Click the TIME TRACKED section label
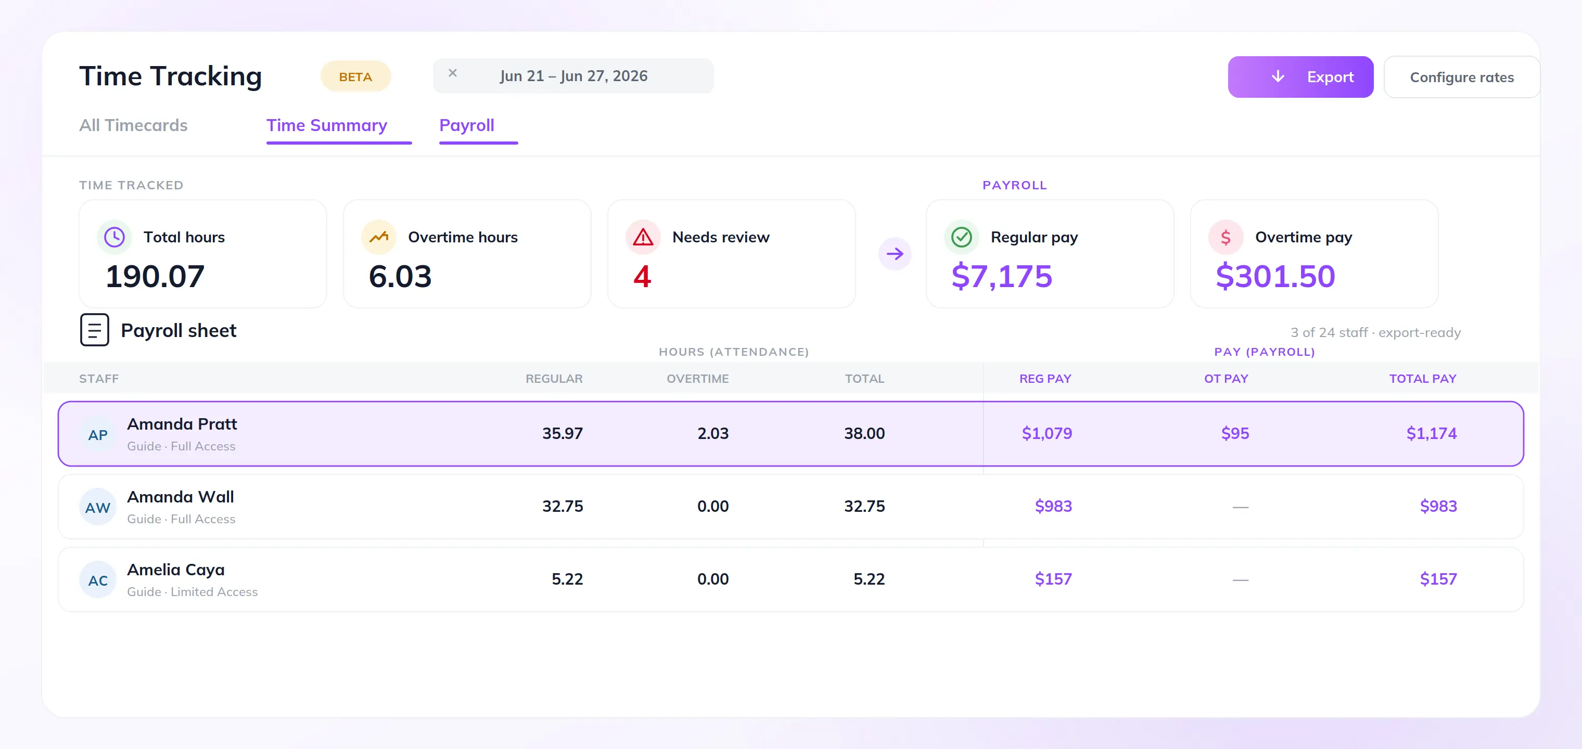 132,185
